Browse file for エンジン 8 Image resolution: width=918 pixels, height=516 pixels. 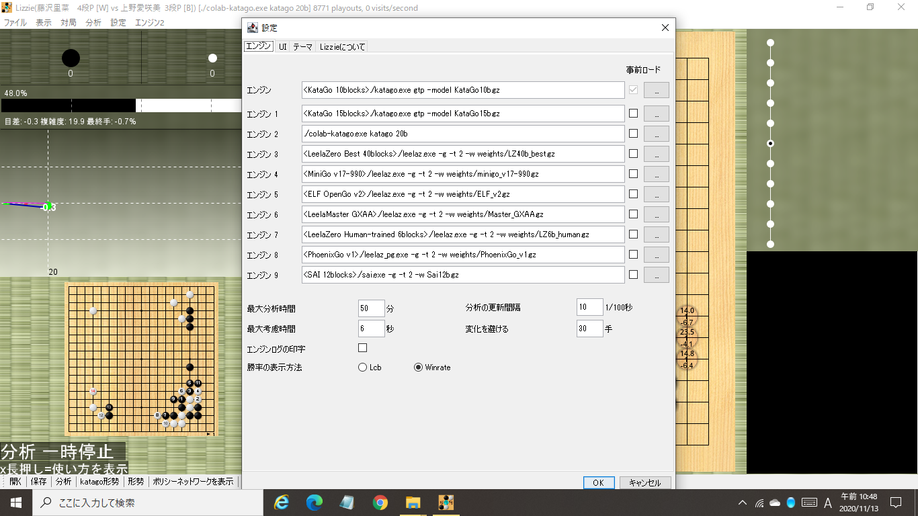tap(656, 255)
